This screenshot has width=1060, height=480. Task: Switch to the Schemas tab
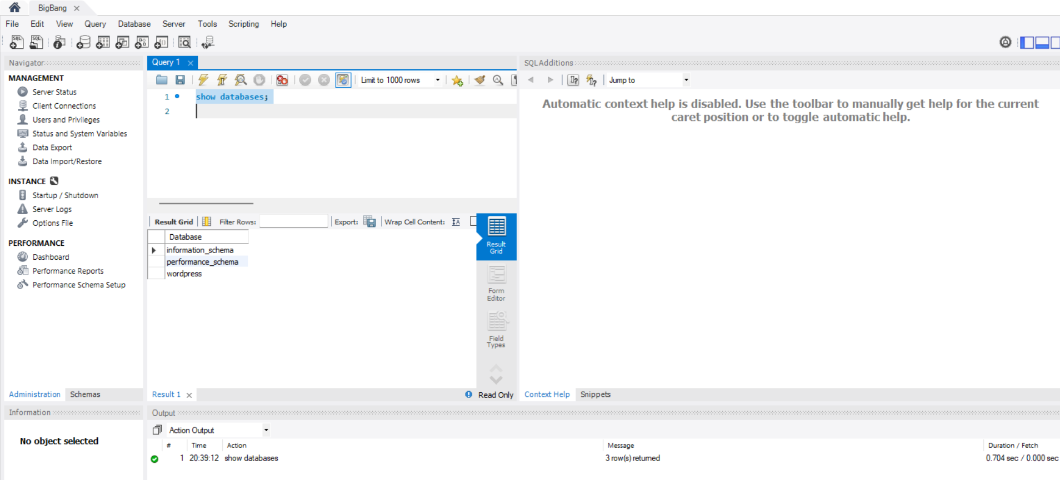(85, 395)
